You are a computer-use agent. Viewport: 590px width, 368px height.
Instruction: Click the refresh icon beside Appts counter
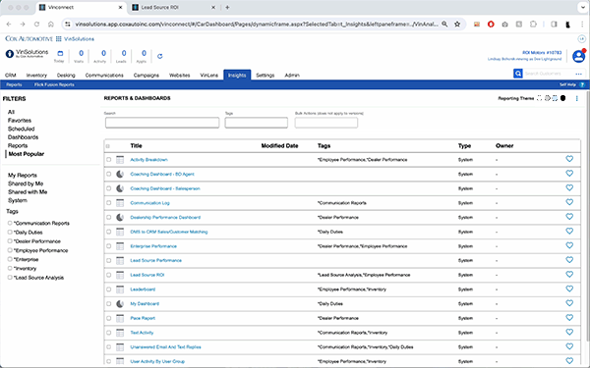pyautogui.click(x=160, y=56)
